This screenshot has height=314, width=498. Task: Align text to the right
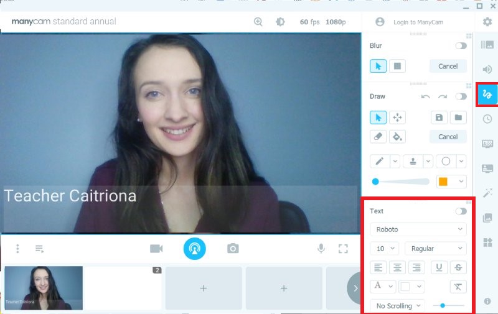(416, 267)
